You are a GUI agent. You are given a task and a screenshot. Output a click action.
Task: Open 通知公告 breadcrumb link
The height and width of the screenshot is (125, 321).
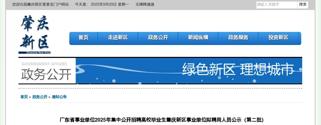point(59,97)
